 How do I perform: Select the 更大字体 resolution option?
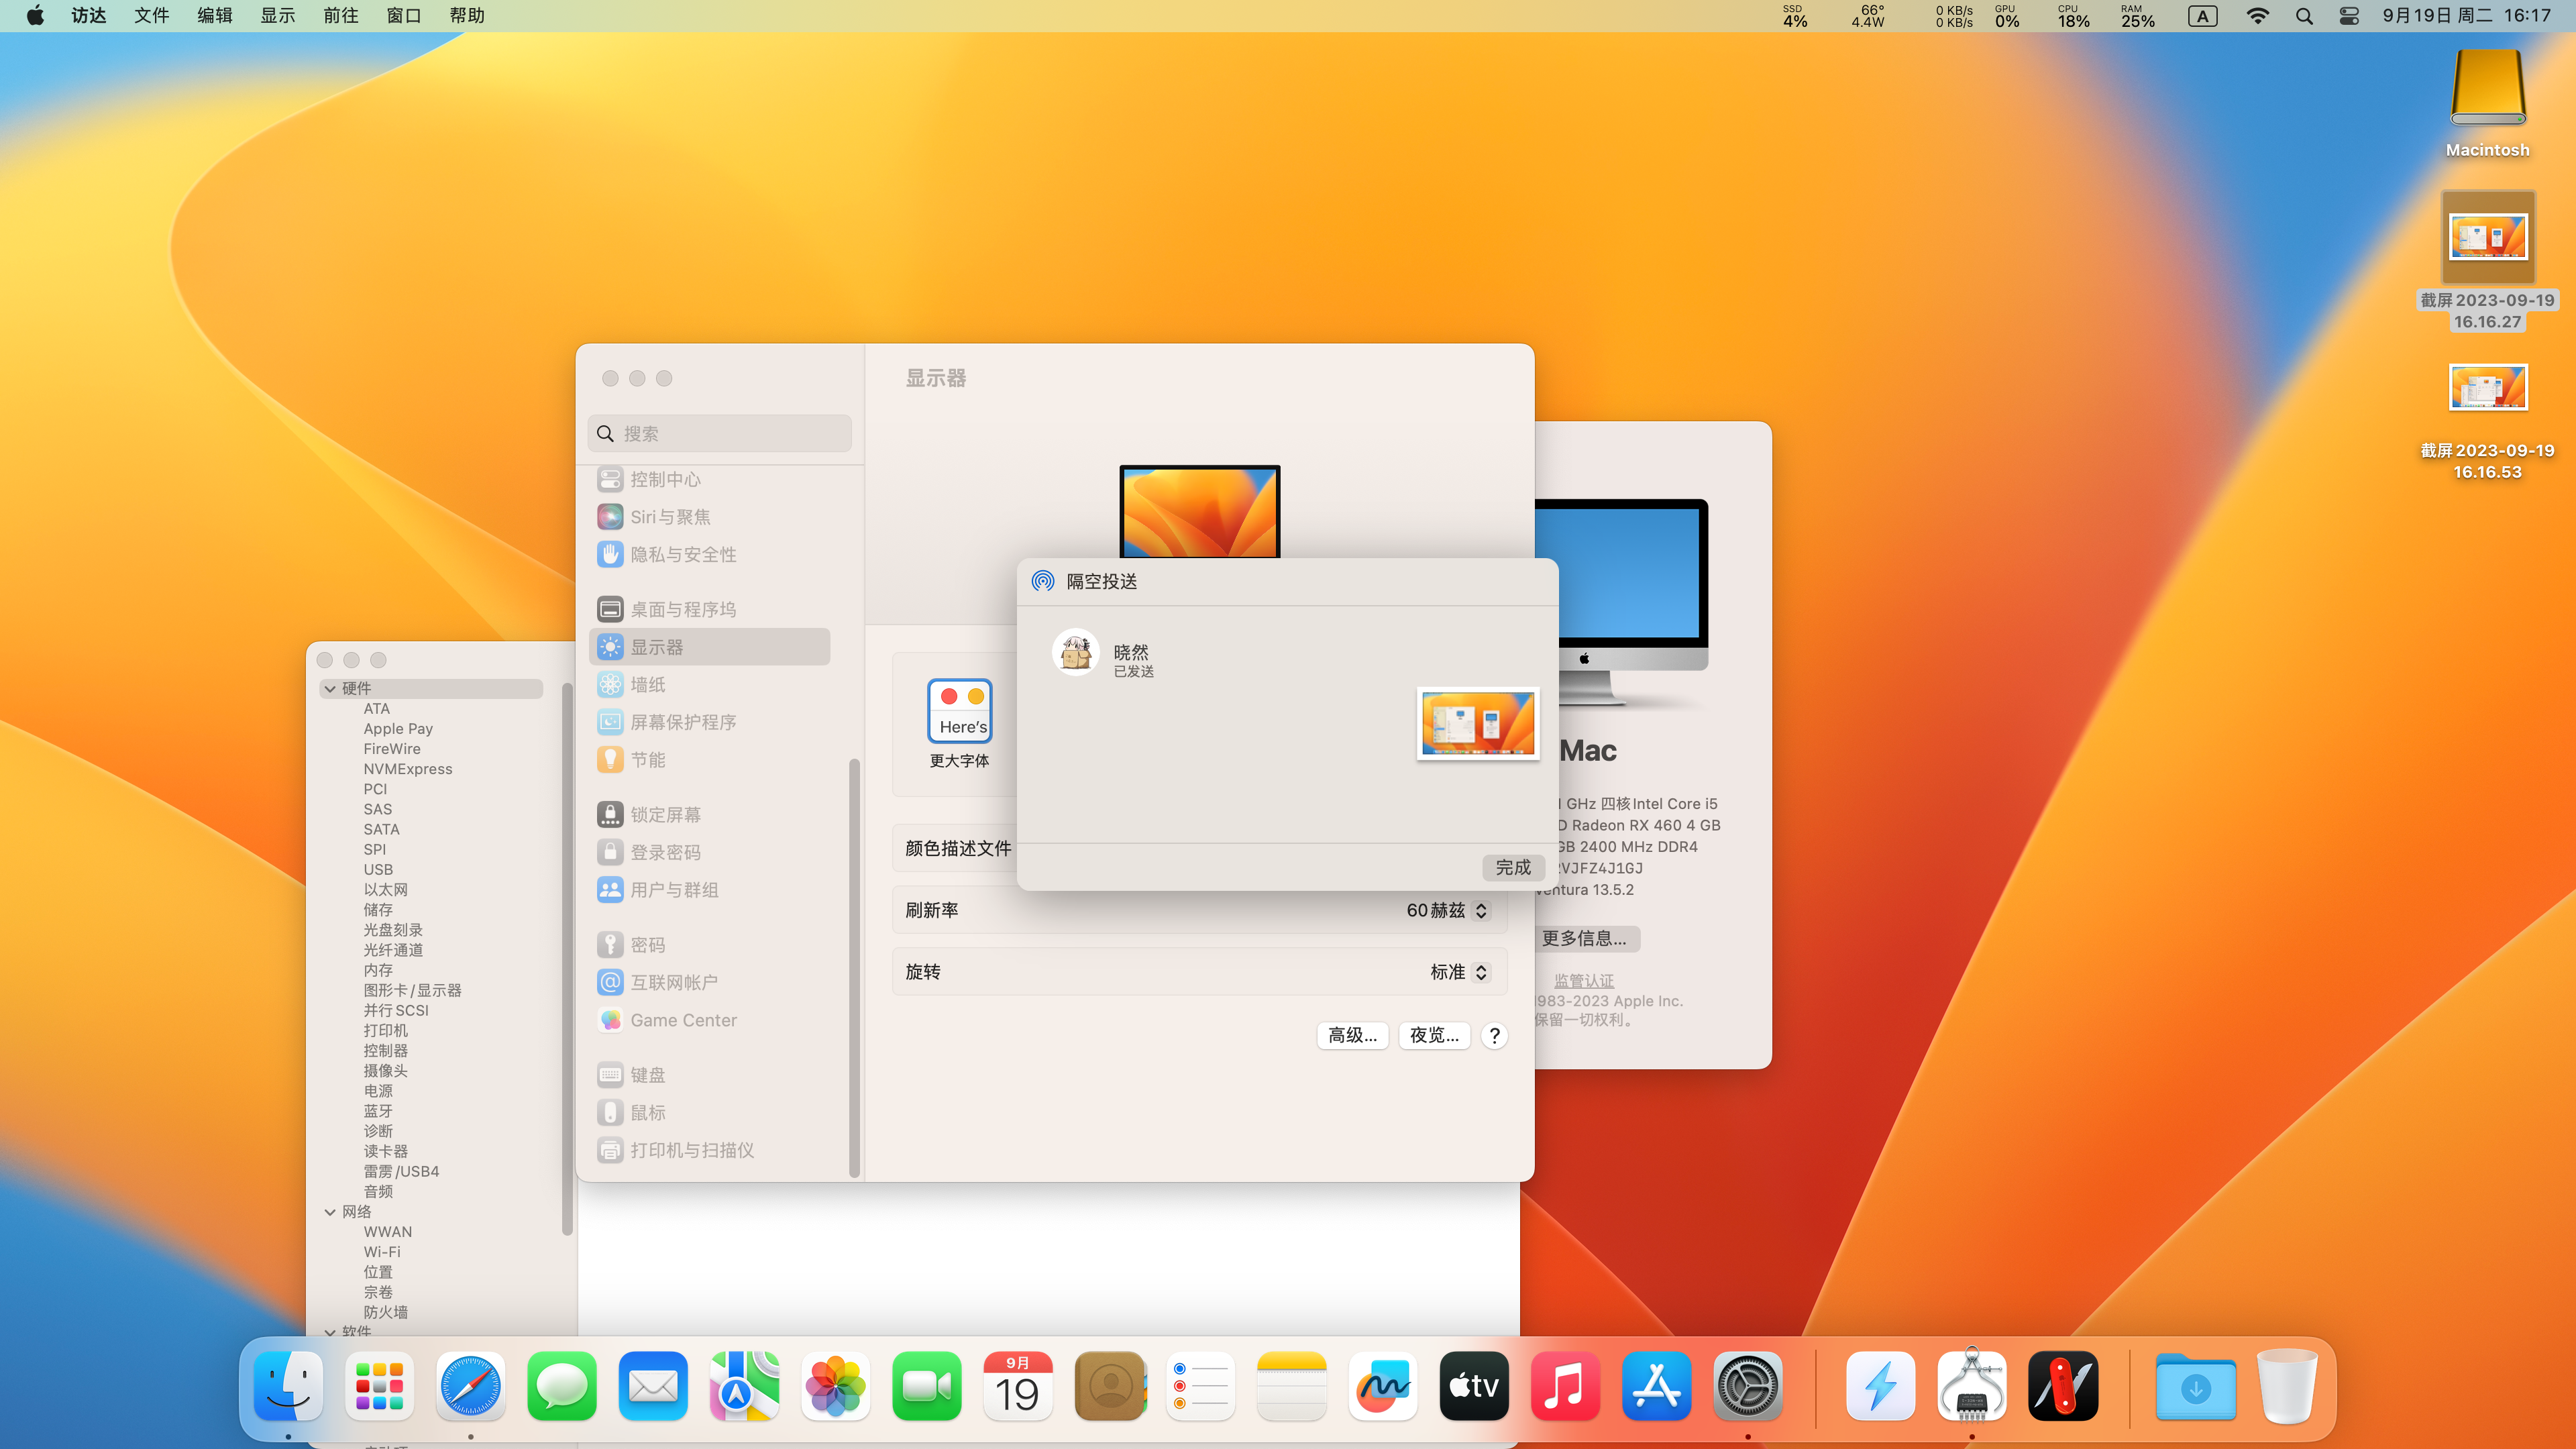[959, 711]
